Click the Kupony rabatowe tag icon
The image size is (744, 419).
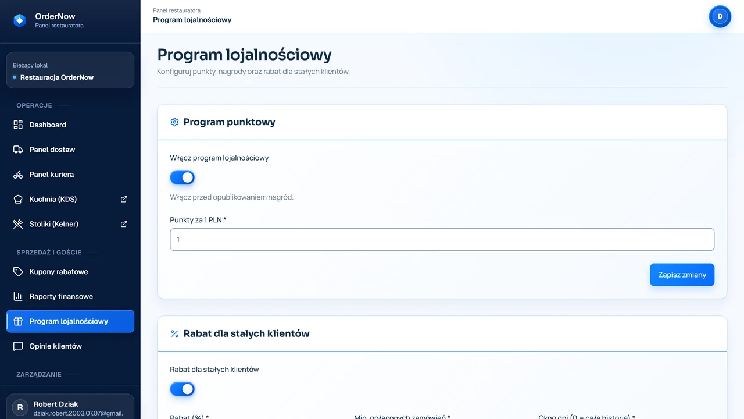coord(18,272)
